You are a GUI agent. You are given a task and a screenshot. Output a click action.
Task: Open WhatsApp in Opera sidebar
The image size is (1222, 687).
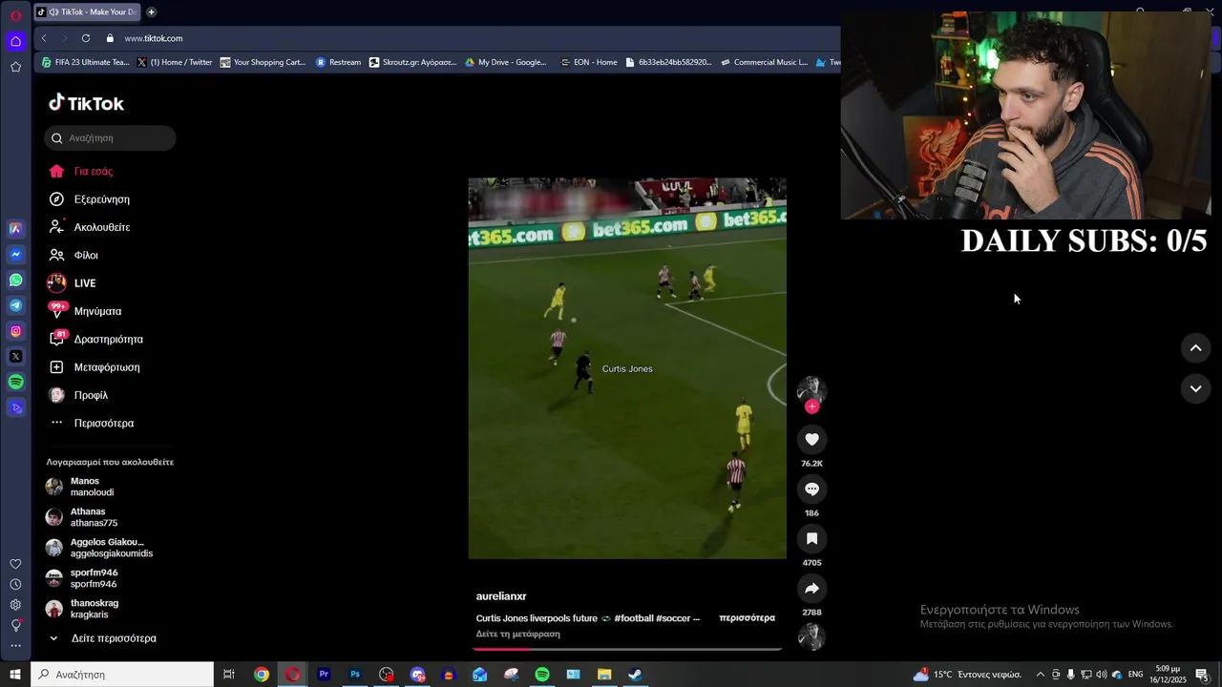[15, 280]
